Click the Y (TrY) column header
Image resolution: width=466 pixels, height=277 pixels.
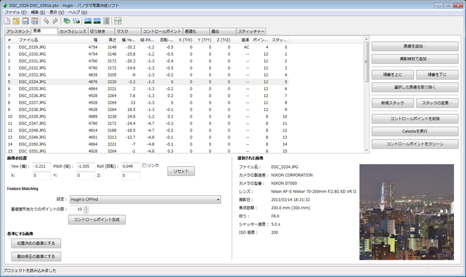[x=204, y=40]
